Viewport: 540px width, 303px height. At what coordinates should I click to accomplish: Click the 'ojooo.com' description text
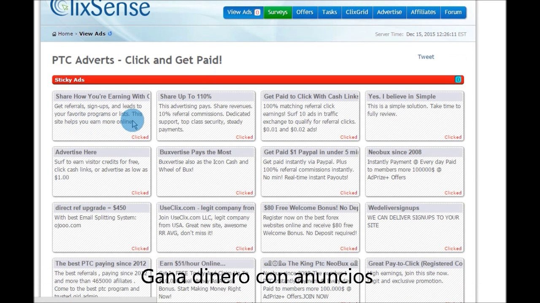(x=67, y=225)
